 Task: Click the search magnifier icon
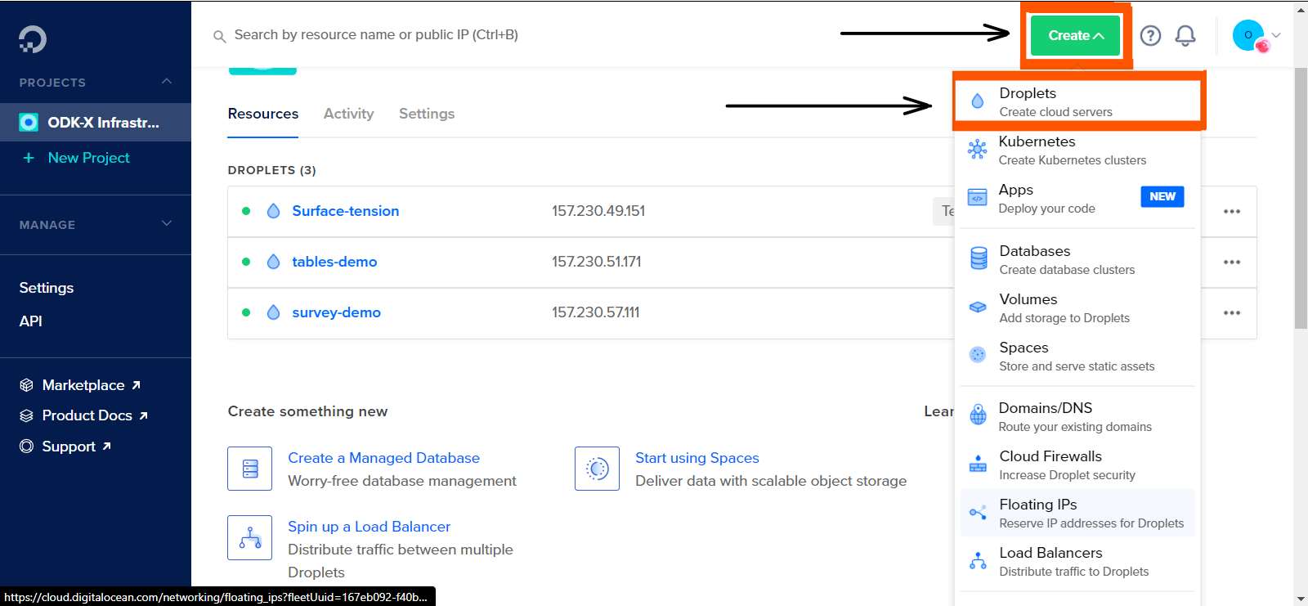(219, 36)
